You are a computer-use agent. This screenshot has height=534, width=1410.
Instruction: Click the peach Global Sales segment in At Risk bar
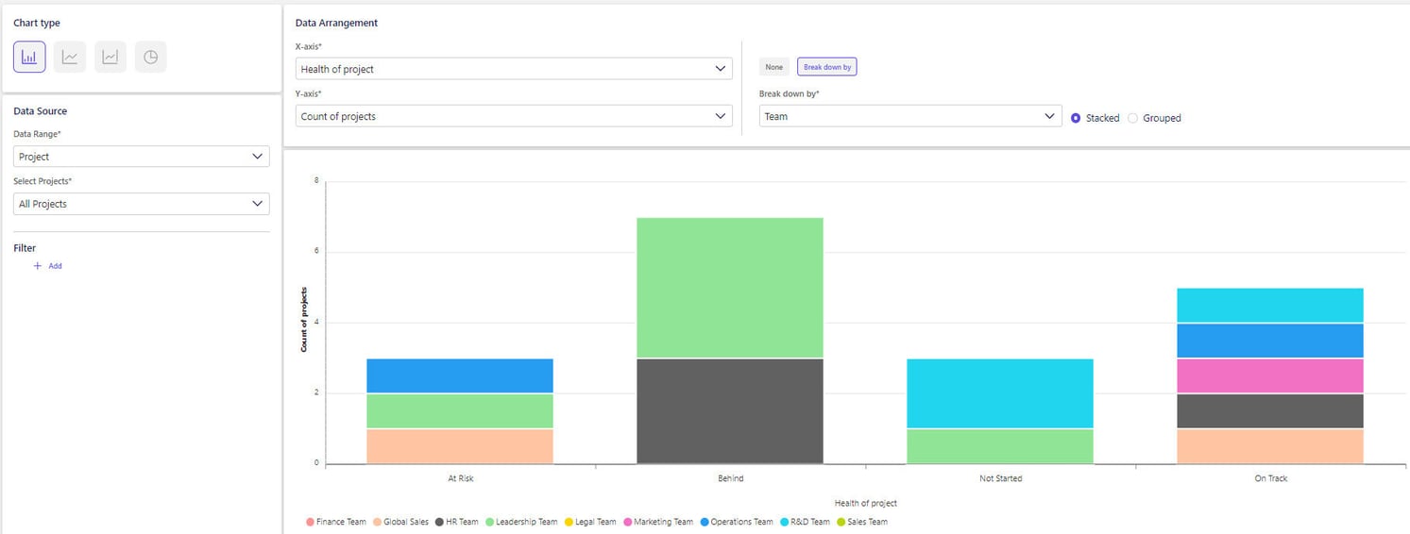point(460,446)
